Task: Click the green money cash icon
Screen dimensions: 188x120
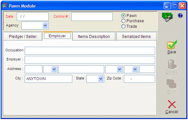Action: tap(167, 17)
